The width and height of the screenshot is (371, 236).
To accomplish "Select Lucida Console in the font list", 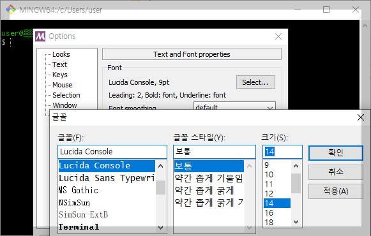I will click(x=107, y=166).
